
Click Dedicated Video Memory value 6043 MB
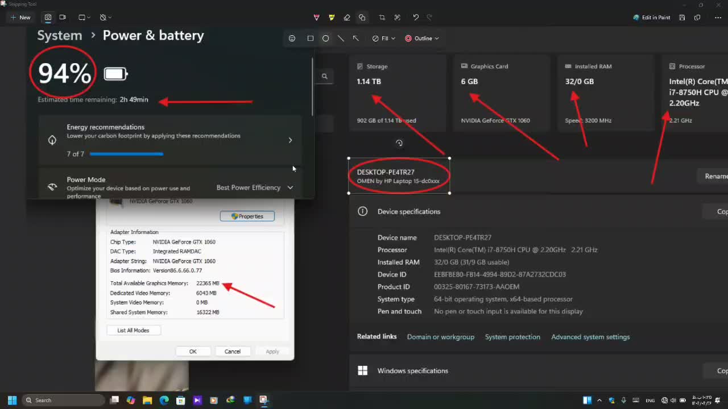(x=206, y=293)
